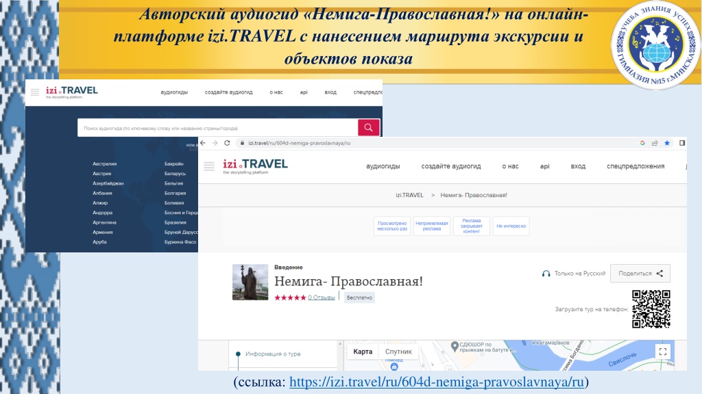
Task: Click the Поделиться share button
Action: point(640,274)
